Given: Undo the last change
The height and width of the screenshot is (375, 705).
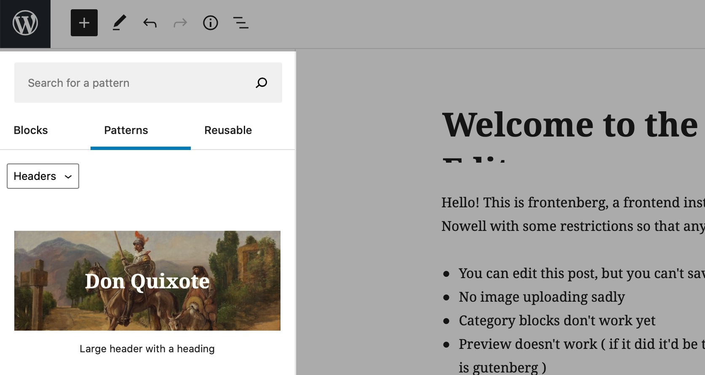Looking at the screenshot, I should (150, 23).
